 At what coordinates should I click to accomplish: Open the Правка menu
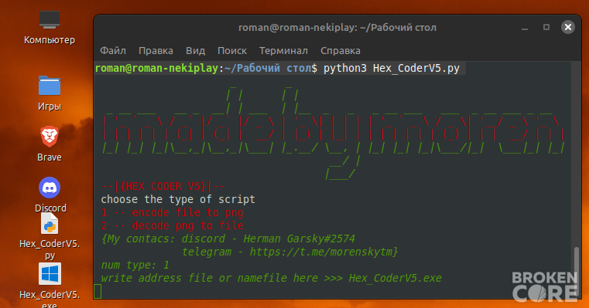tap(156, 51)
